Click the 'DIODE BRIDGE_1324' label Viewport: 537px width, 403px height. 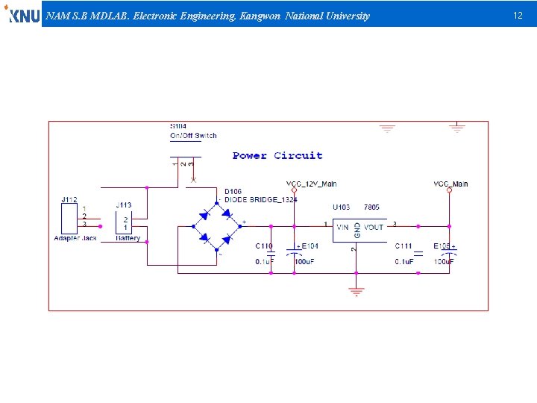[260, 199]
